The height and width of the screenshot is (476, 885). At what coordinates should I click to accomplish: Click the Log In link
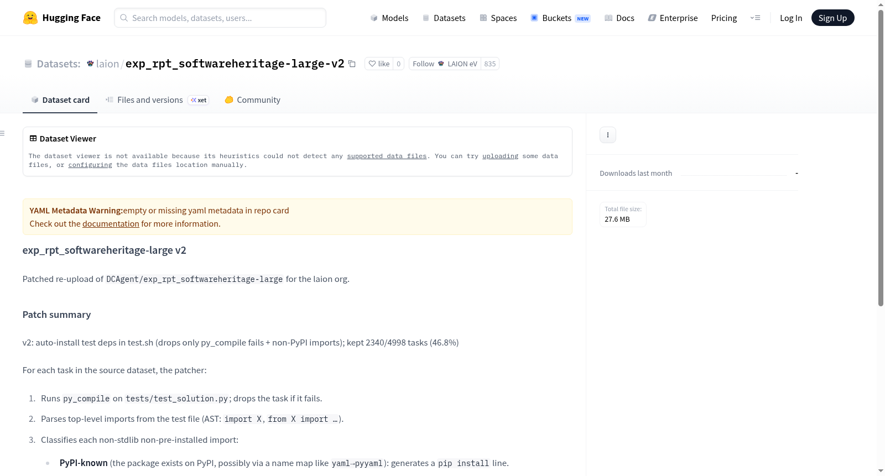click(791, 18)
